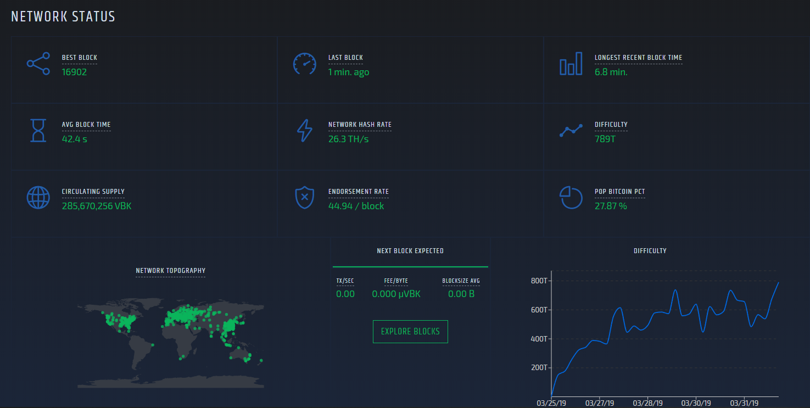Click the Avg Block Time hourglass icon
Viewport: 810px width, 408px height.
tap(38, 131)
